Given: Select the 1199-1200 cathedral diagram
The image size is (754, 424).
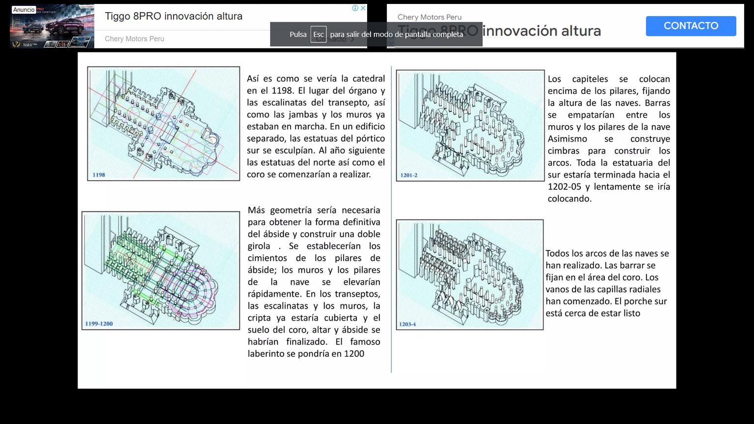Looking at the screenshot, I should pos(161,270).
